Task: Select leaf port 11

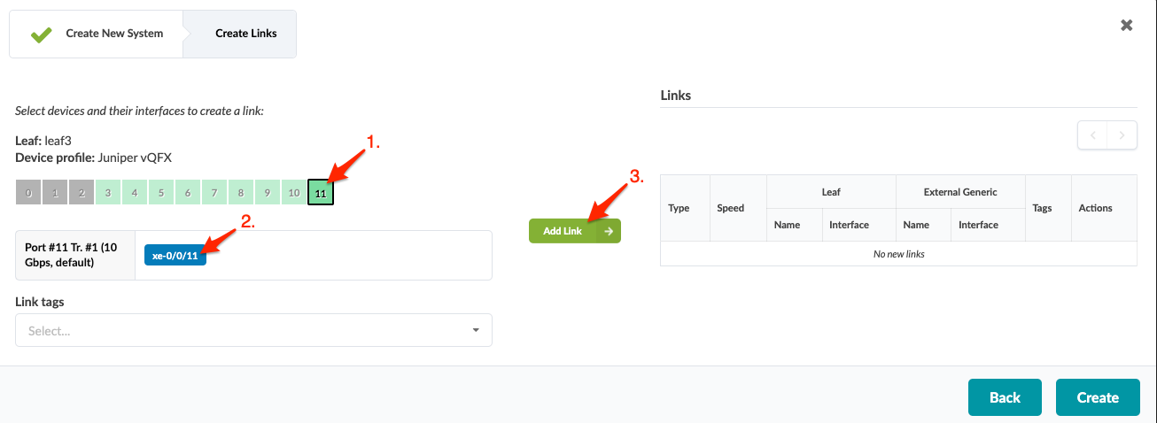Action: (x=321, y=192)
